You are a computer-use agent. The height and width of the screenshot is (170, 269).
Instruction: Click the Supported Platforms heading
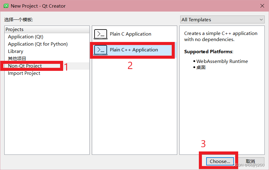pyautogui.click(x=209, y=51)
